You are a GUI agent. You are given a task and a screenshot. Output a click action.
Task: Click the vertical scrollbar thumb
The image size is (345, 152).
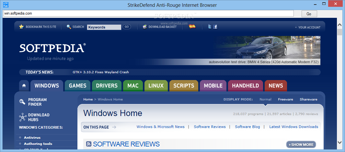pyautogui.click(x=340, y=32)
